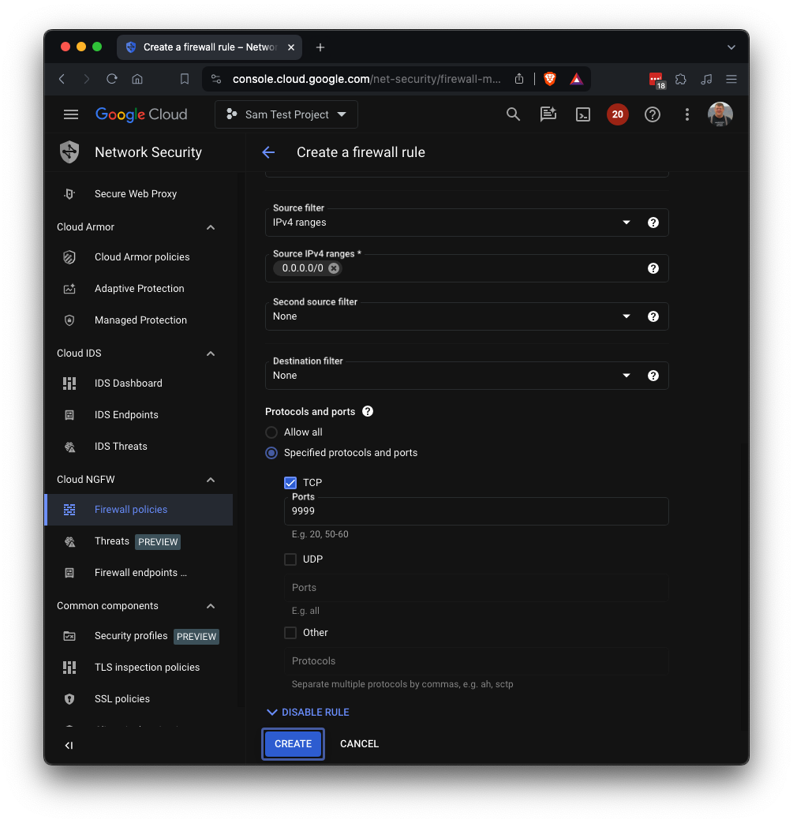Image resolution: width=793 pixels, height=823 pixels.
Task: Click the browser address bar URL
Action: pos(366,79)
